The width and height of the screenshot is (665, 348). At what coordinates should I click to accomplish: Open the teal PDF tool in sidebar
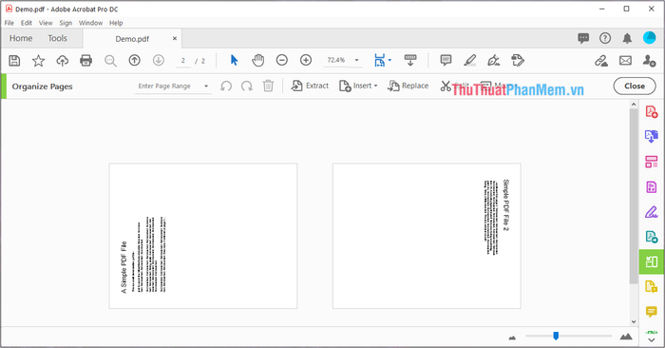point(652,237)
